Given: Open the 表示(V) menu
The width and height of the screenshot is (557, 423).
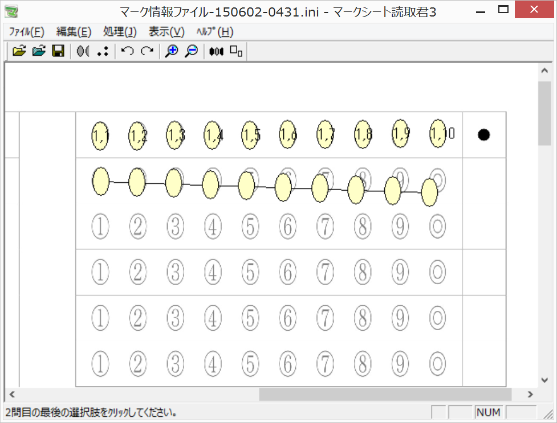Looking at the screenshot, I should [x=166, y=32].
